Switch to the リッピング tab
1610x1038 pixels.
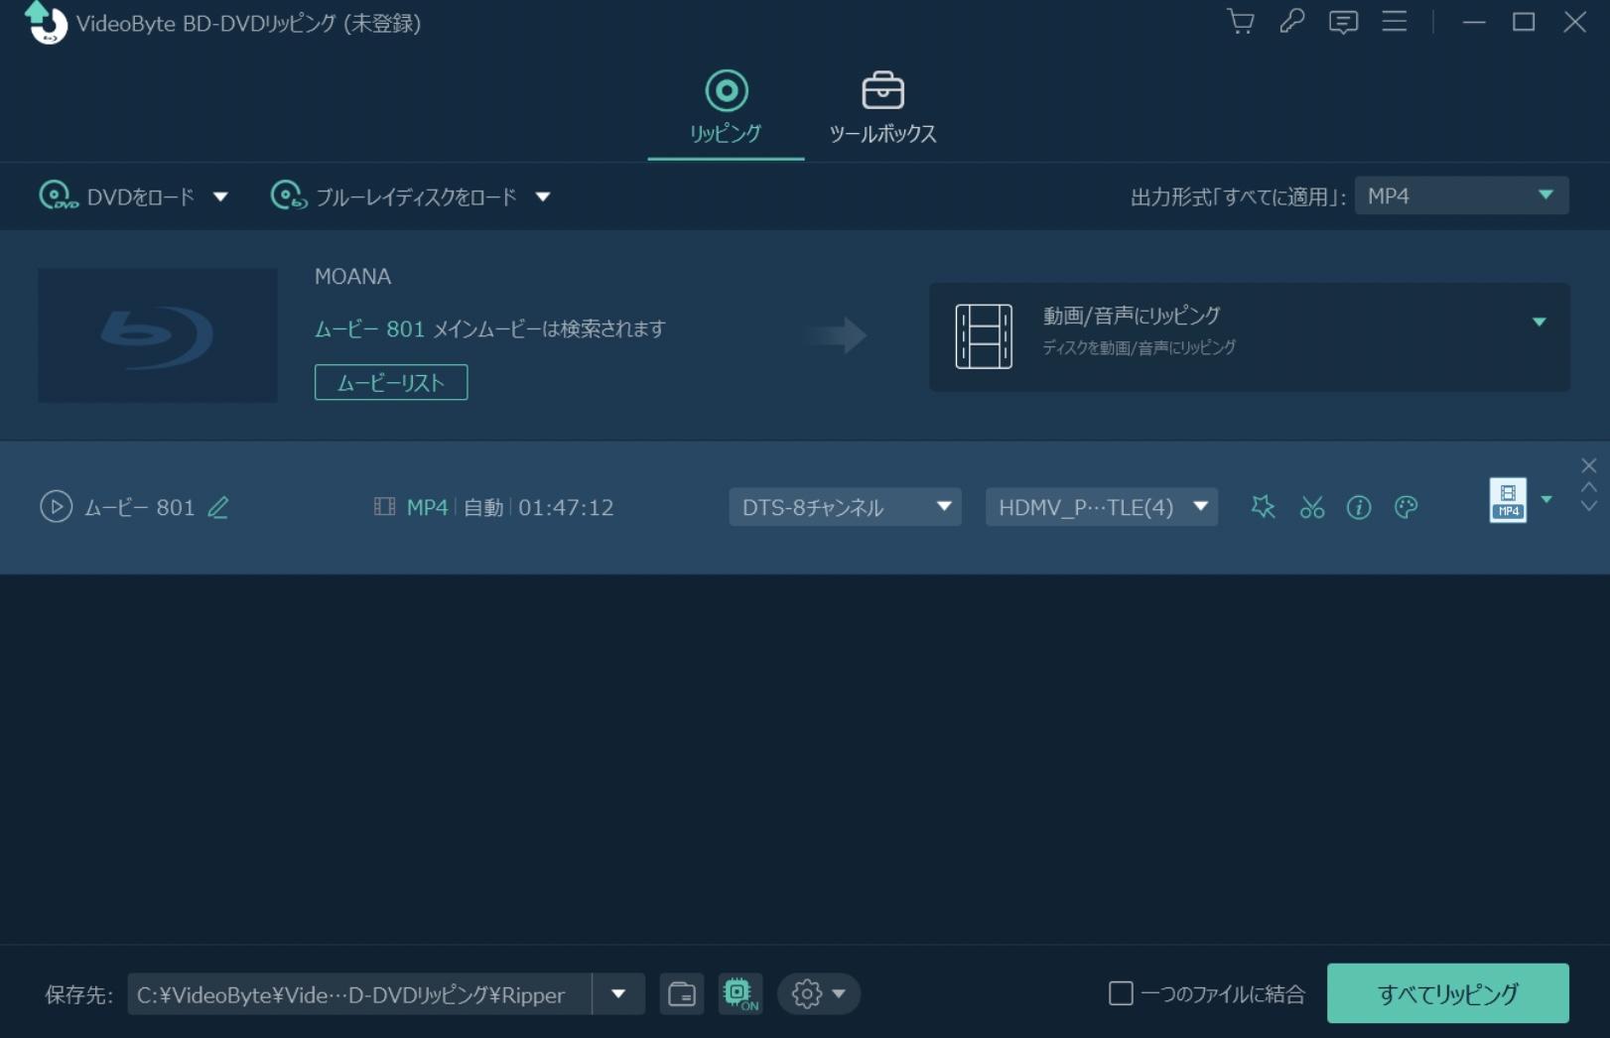tap(726, 107)
